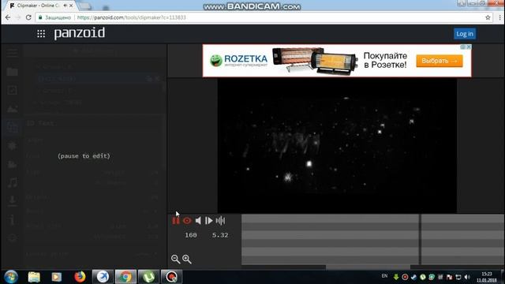
Task: Step forward one frame
Action: coord(208,221)
